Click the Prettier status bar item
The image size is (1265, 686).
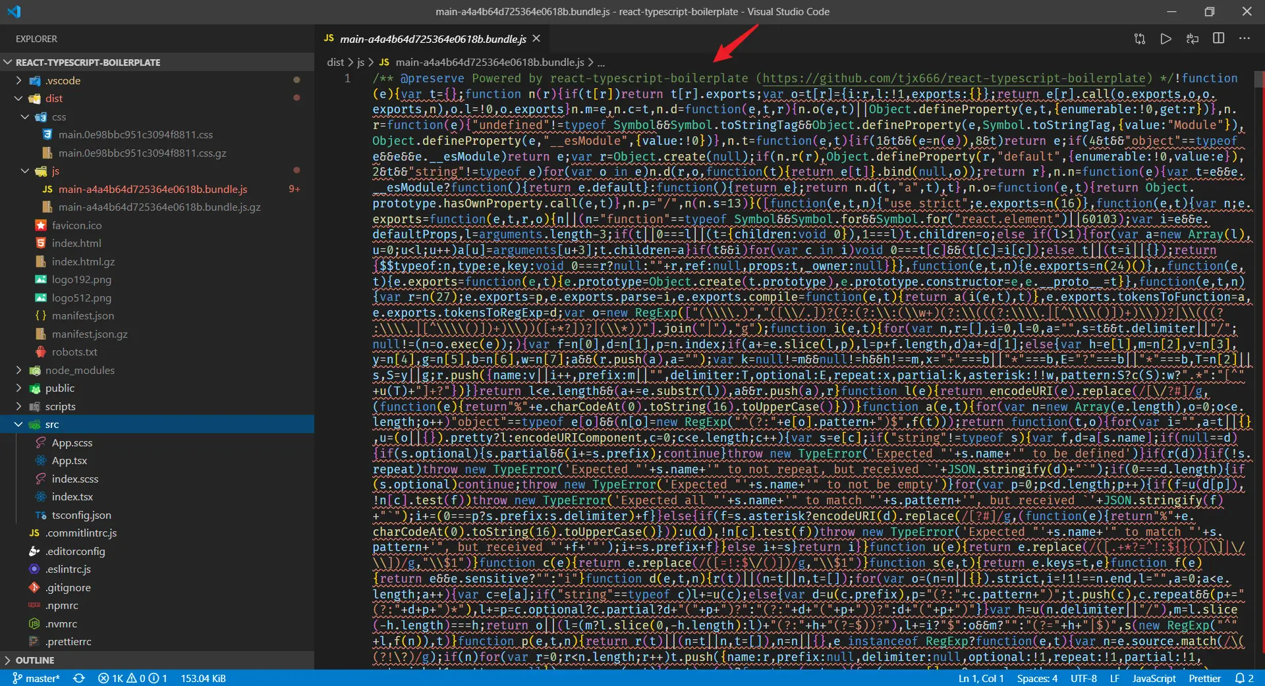point(1204,678)
